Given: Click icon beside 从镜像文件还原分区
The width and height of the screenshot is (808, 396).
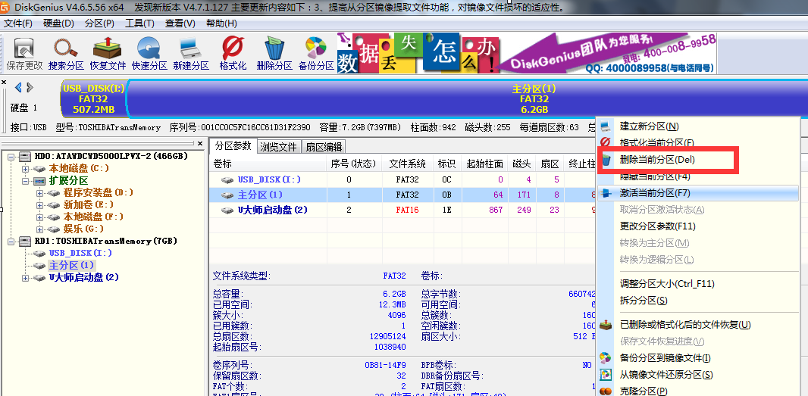Looking at the screenshot, I should pyautogui.click(x=606, y=374).
